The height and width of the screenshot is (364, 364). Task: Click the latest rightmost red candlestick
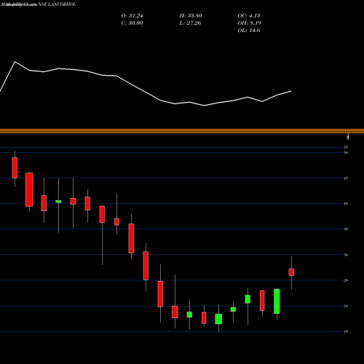[x=291, y=272]
